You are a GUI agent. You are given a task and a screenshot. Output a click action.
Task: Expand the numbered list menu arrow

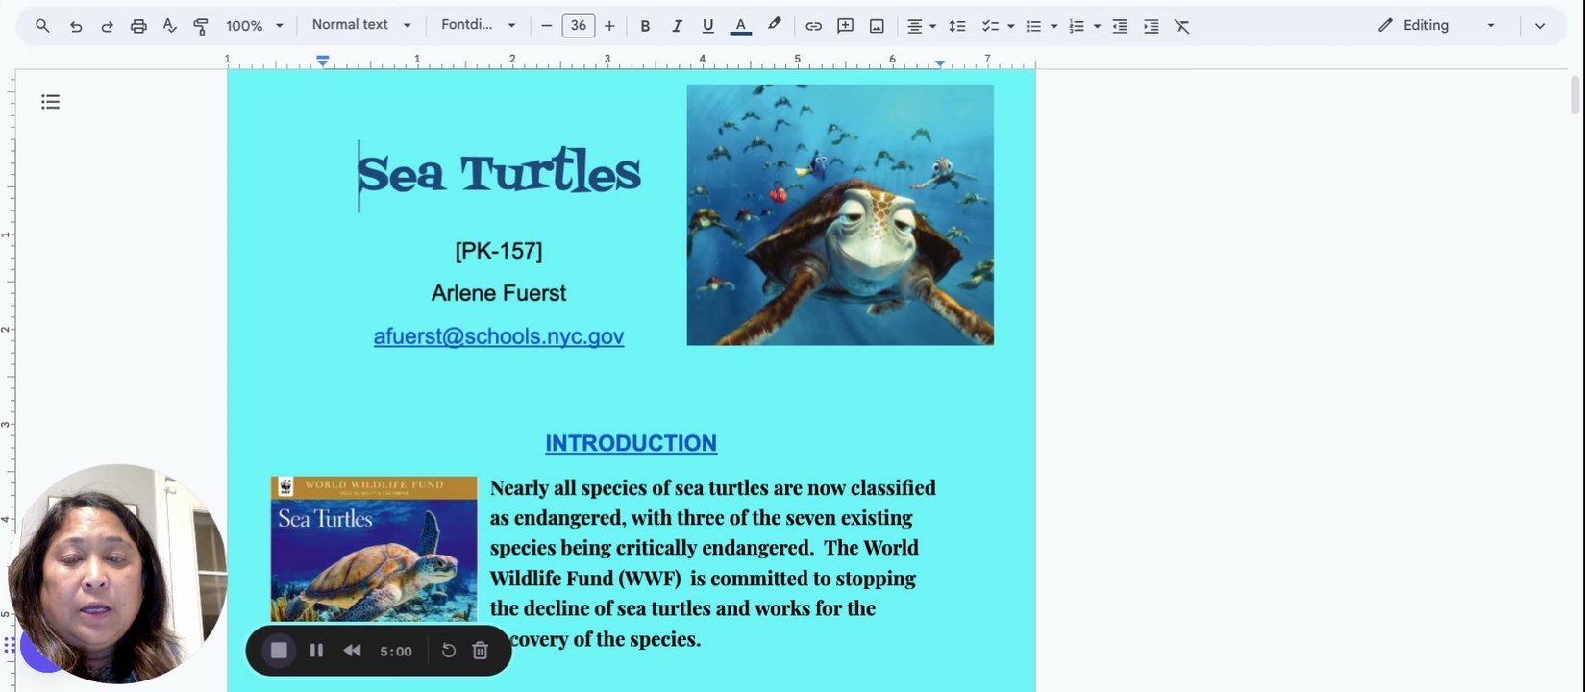1098,26
